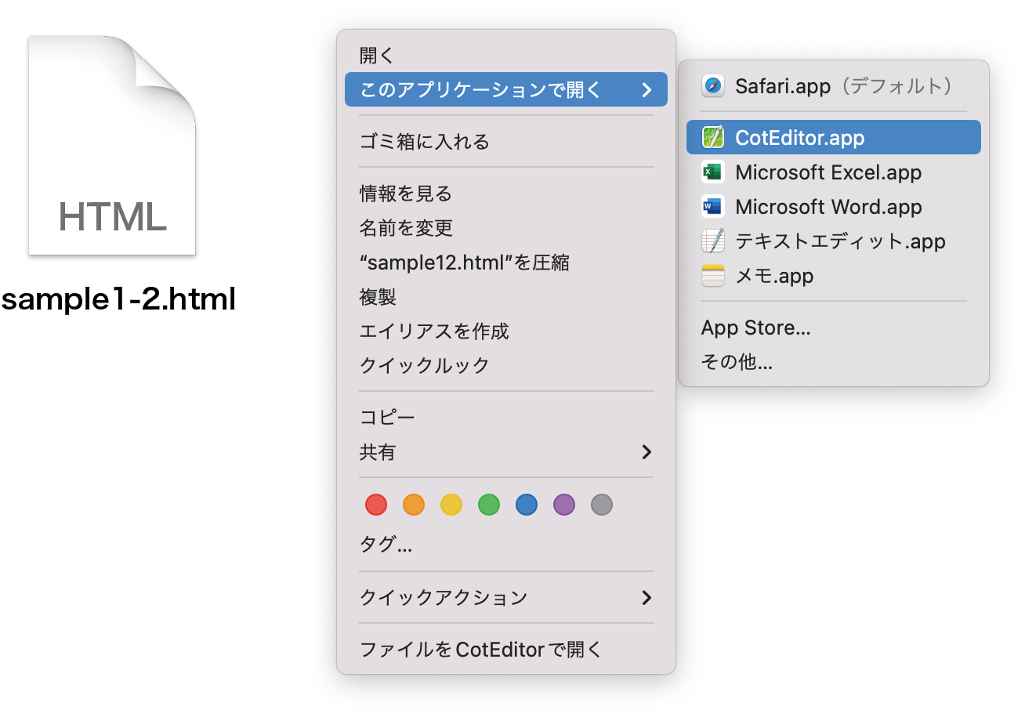Choose クイックルック menu item
The width and height of the screenshot is (1025, 717).
pos(506,366)
